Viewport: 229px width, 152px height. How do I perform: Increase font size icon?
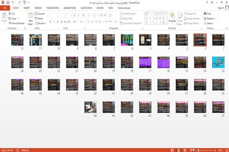pos(75,15)
